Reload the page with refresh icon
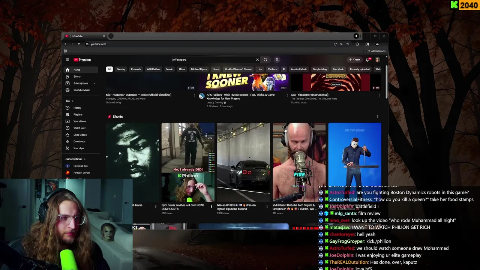The width and height of the screenshot is (480, 270). (x=79, y=44)
